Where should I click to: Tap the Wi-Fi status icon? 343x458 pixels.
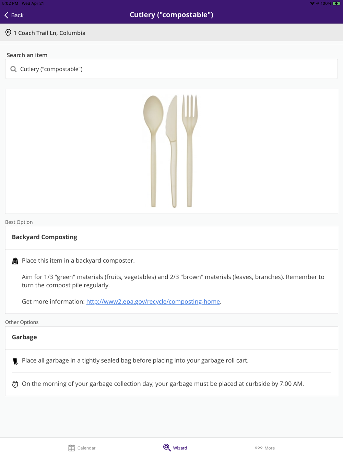click(x=312, y=3)
